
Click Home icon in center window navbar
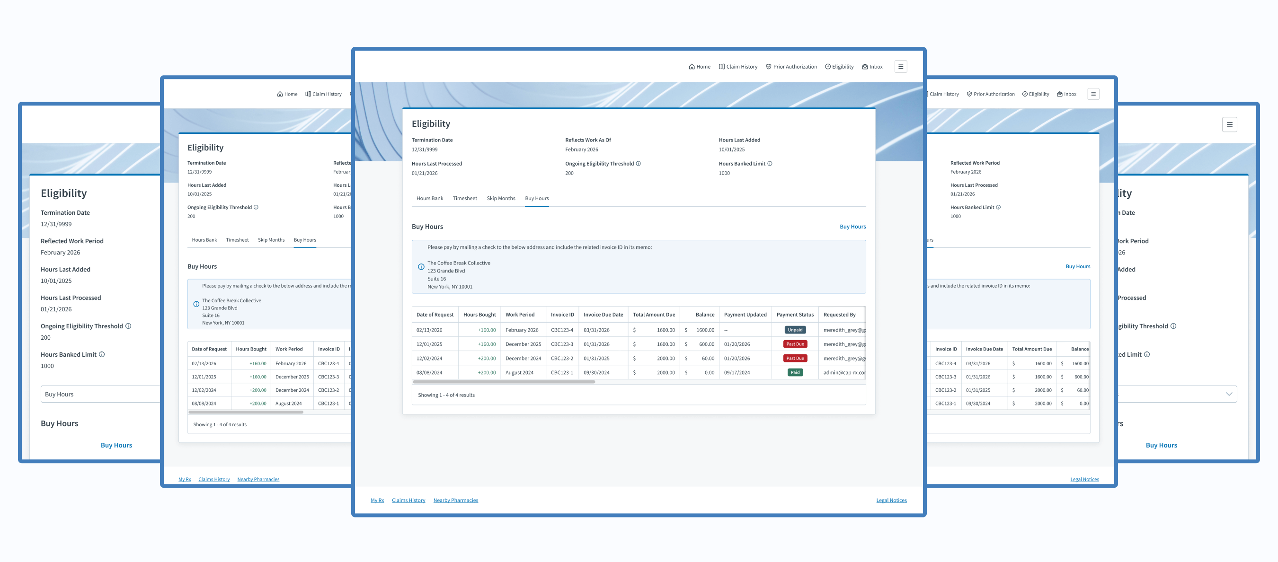[692, 67]
